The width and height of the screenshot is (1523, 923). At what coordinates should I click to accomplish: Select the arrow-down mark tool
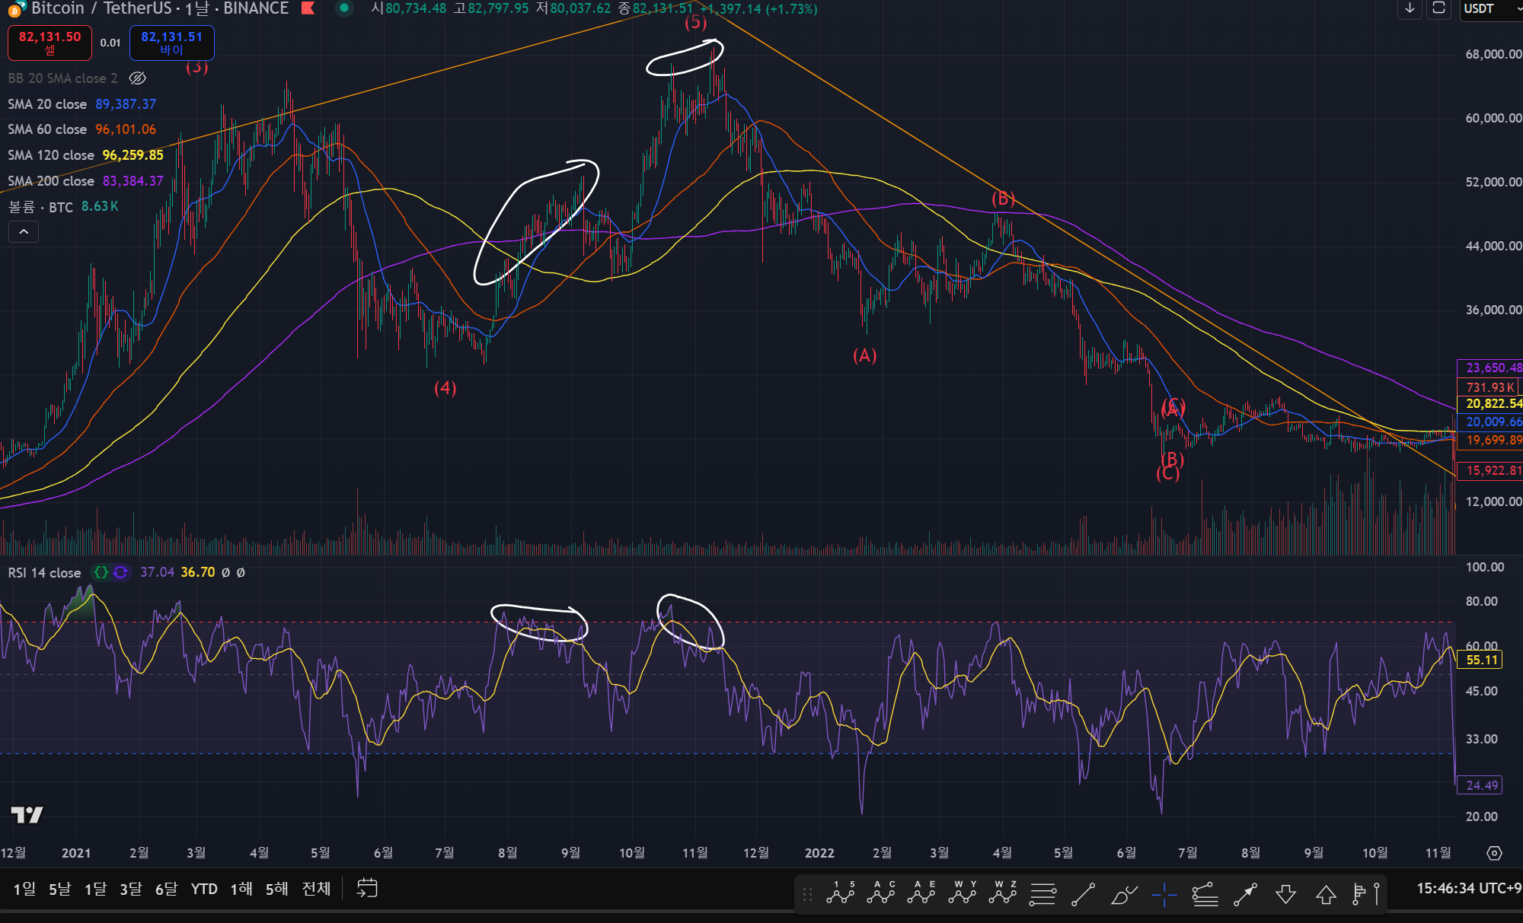[x=1286, y=894]
